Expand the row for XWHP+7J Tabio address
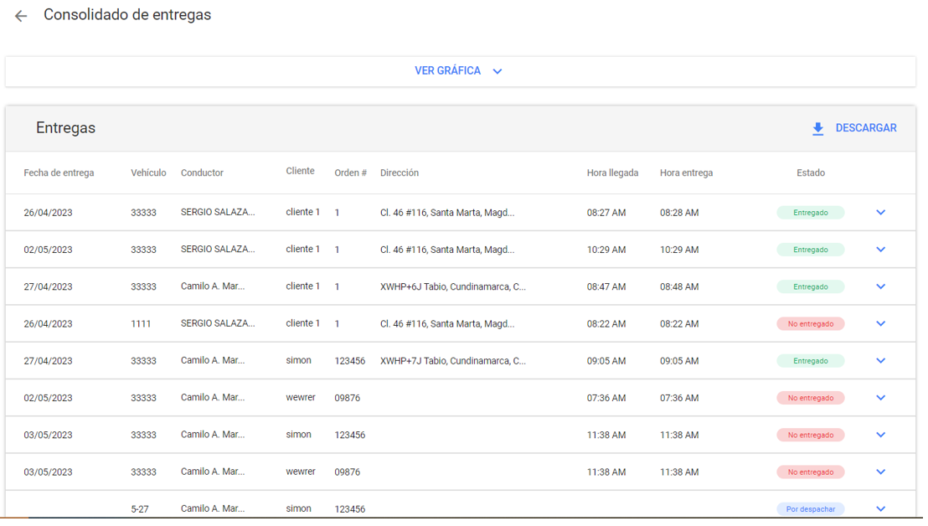The image size is (928, 526). 880,361
